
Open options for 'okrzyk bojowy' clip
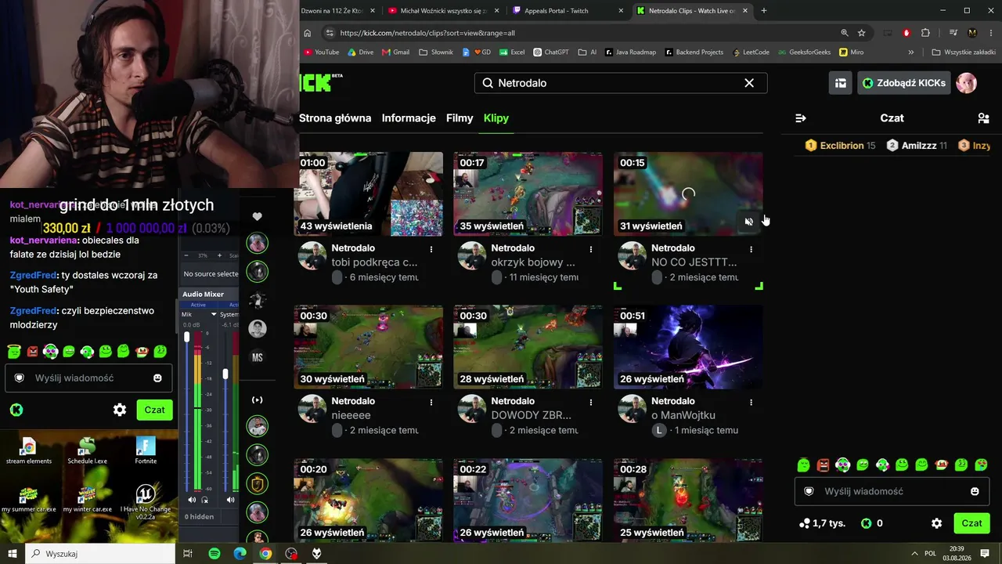click(x=591, y=249)
